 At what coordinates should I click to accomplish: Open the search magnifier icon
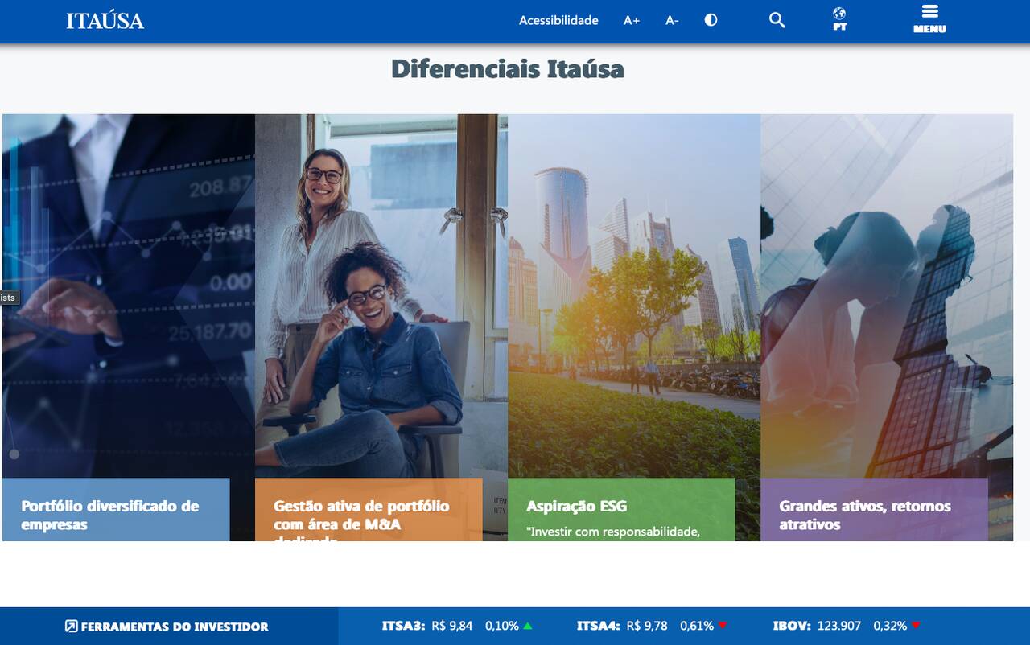coord(777,20)
